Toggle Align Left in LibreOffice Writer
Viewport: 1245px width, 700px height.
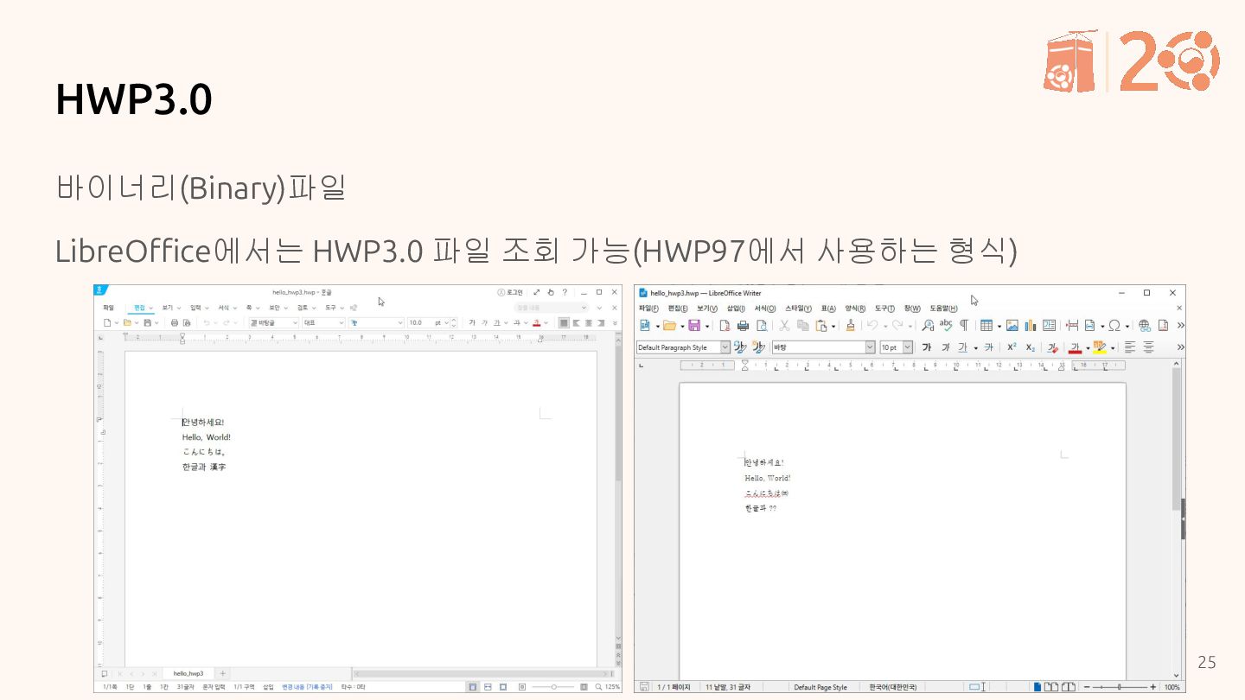1129,347
